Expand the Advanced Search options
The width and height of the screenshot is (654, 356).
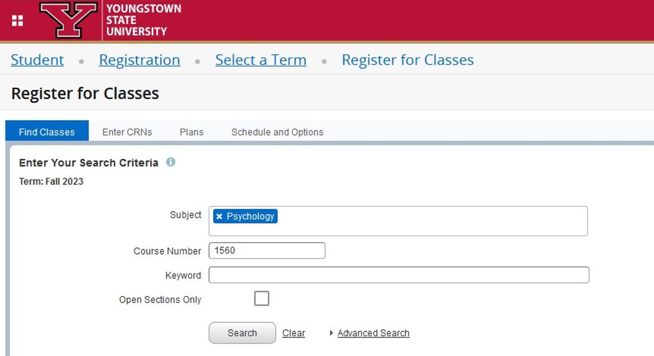[x=374, y=333]
